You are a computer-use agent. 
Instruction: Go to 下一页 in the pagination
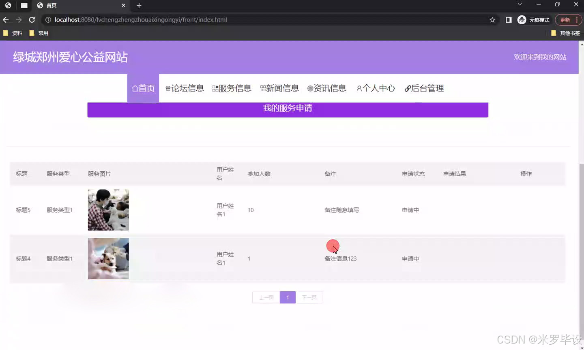pyautogui.click(x=309, y=297)
